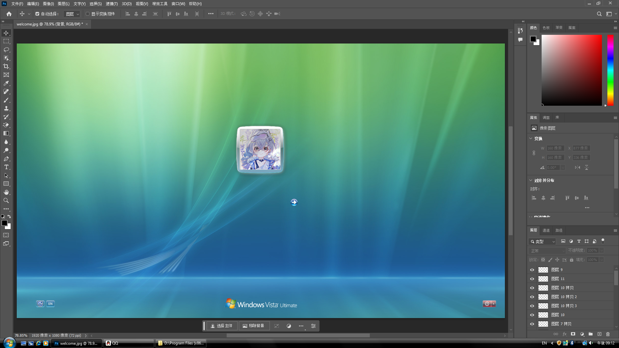
Task: Select the History Brush tool
Action: [x=6, y=117]
